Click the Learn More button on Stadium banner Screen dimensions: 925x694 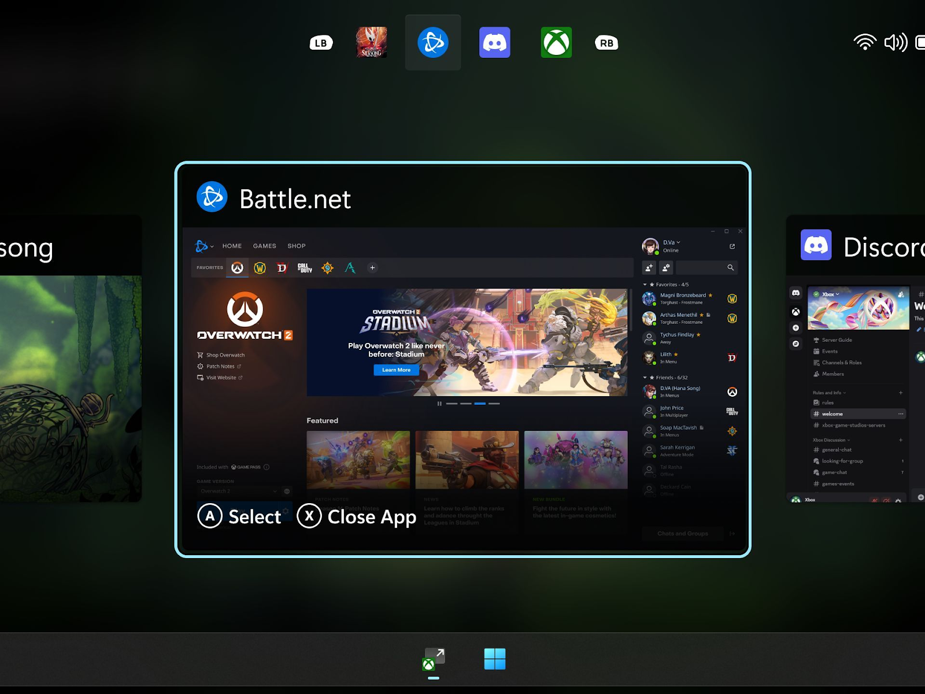point(396,370)
